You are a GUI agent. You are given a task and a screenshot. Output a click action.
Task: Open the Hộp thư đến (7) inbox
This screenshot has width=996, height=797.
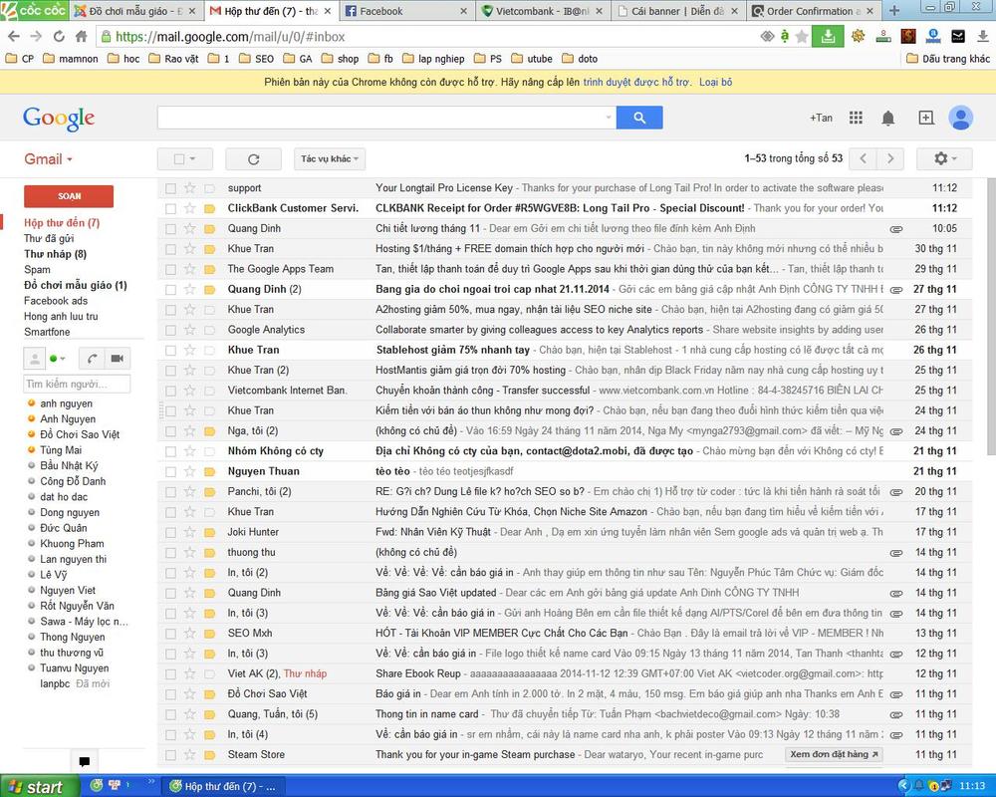pyautogui.click(x=62, y=223)
